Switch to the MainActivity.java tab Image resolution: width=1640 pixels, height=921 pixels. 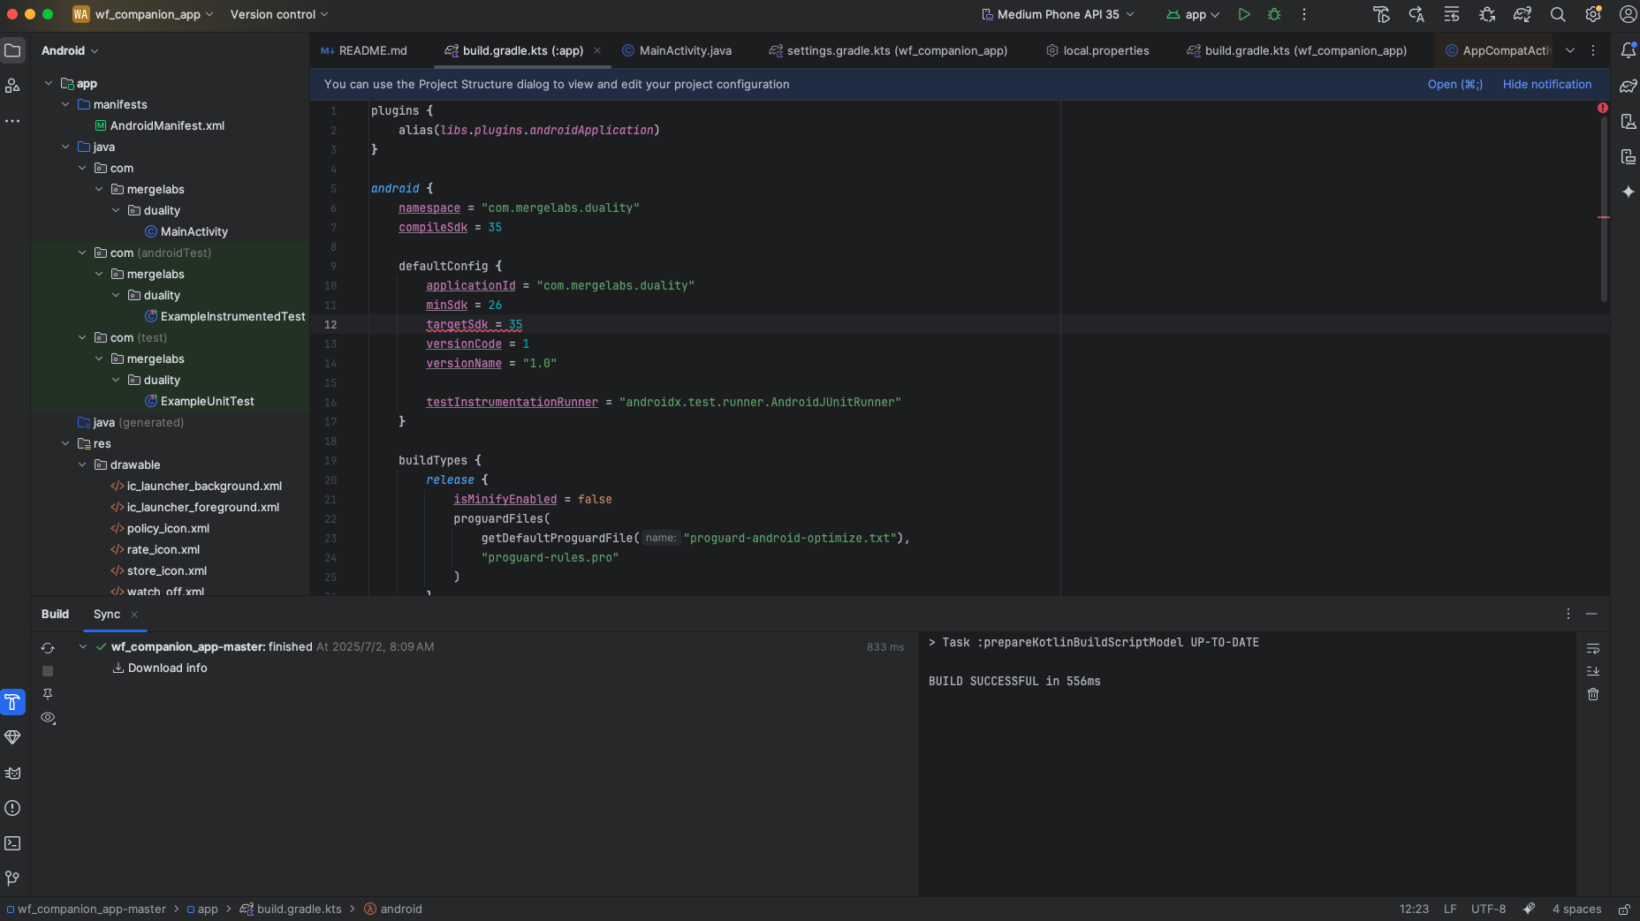click(685, 50)
